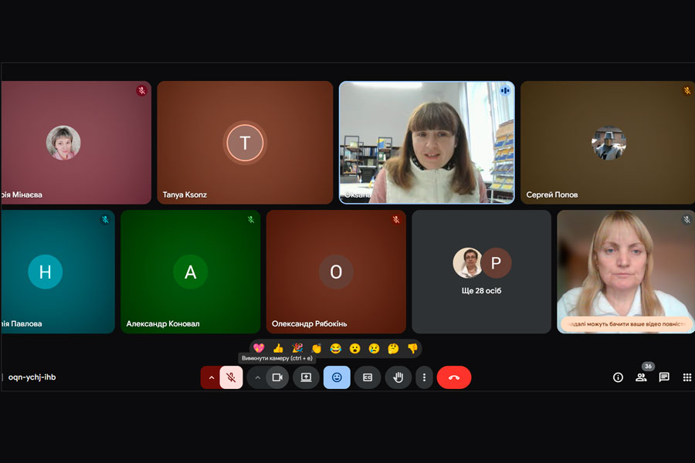Screen dimensions: 695x463
Task: Select Oksana's live video tile
Action: tap(427, 143)
